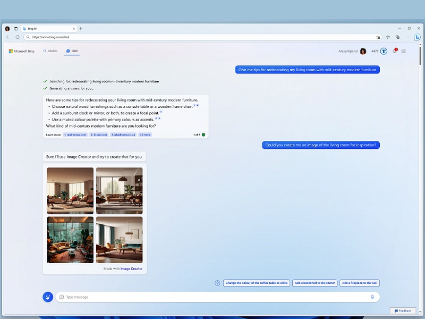The height and width of the screenshot is (319, 425).
Task: Open browser settings ellipsis menu
Action: 407,38
